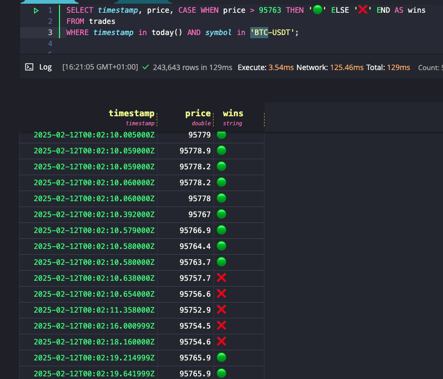Screen dimensions: 443x379
Task: Click editor line number 2
Action: click(x=50, y=21)
